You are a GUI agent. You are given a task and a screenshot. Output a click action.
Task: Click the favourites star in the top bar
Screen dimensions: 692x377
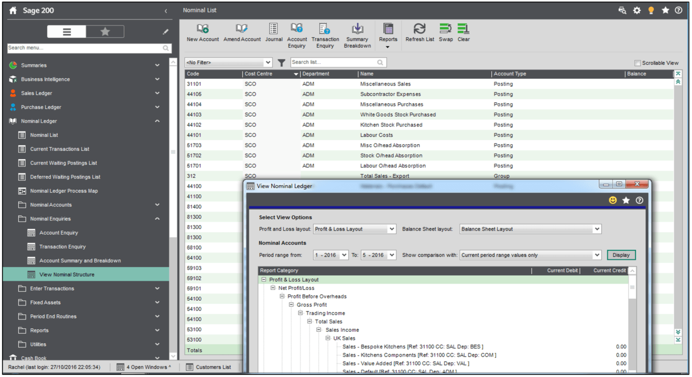tap(665, 10)
